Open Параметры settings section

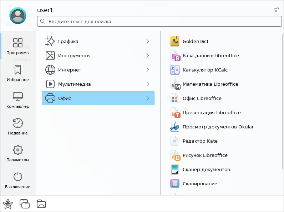18,153
